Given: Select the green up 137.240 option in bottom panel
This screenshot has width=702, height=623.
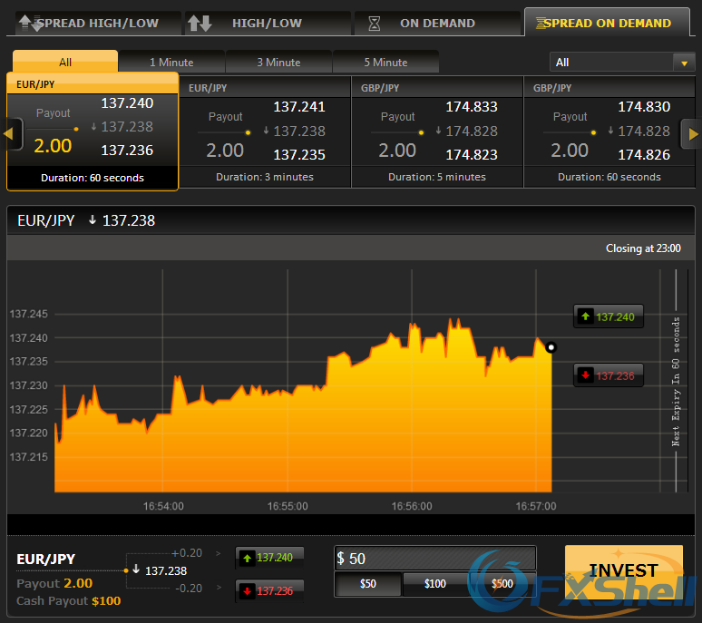Looking at the screenshot, I should (269, 558).
